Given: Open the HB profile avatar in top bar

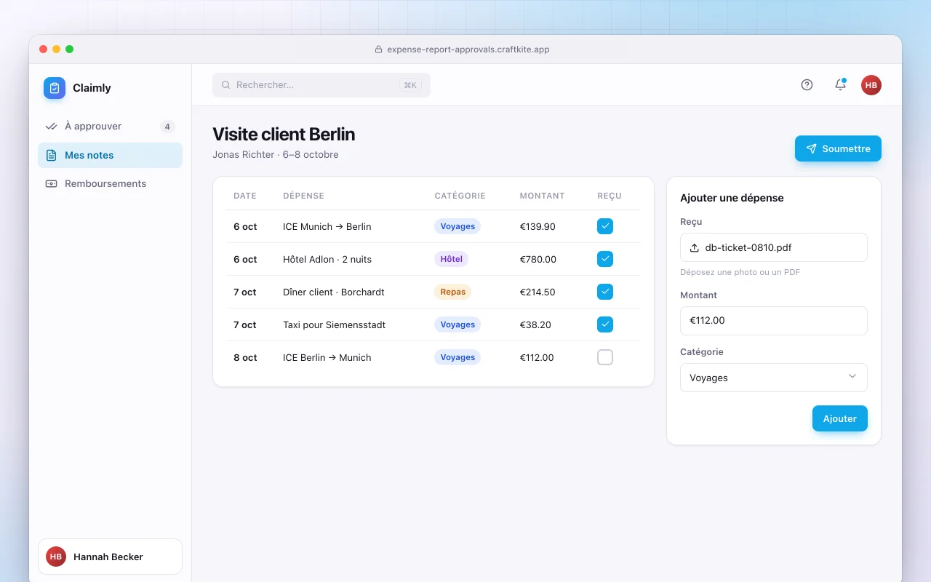Looking at the screenshot, I should [871, 84].
